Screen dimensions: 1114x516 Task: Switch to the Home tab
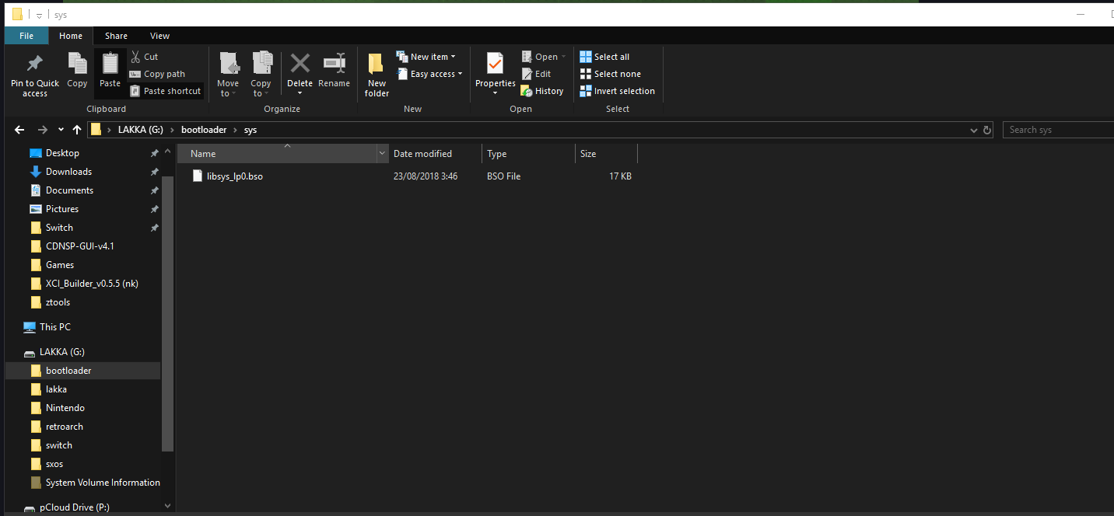click(71, 36)
